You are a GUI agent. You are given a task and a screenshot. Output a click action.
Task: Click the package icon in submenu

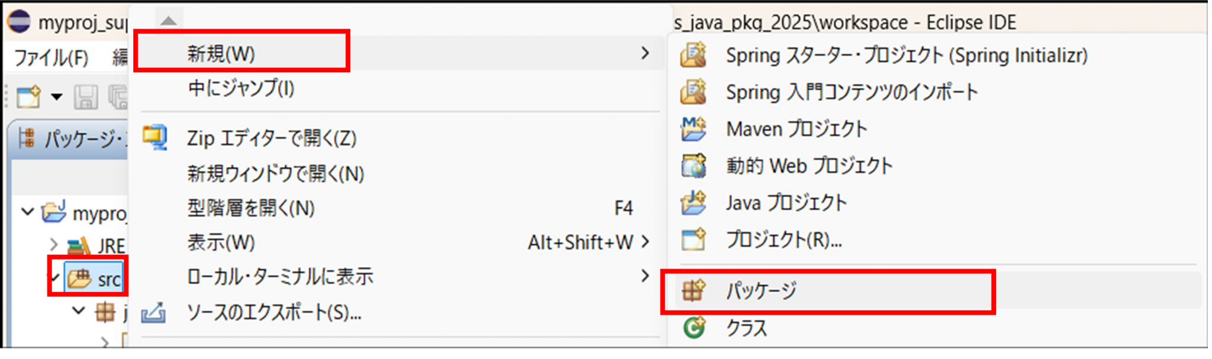click(x=693, y=290)
